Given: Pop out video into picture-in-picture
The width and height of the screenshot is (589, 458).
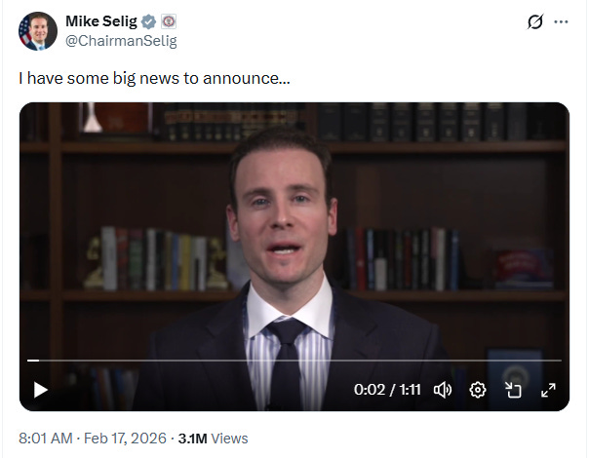Looking at the screenshot, I should 513,390.
